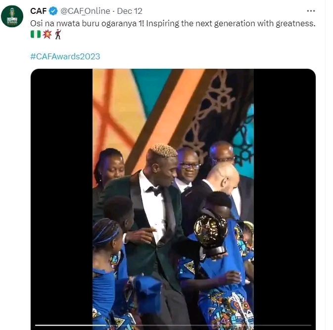Click the collision burst emoji
This screenshot has height=330, width=333.
point(47,35)
